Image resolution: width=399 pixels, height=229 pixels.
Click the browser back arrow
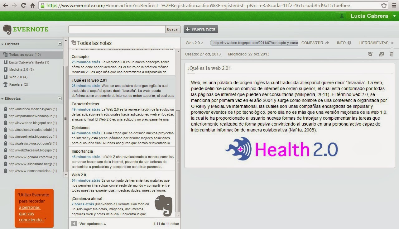5,5
